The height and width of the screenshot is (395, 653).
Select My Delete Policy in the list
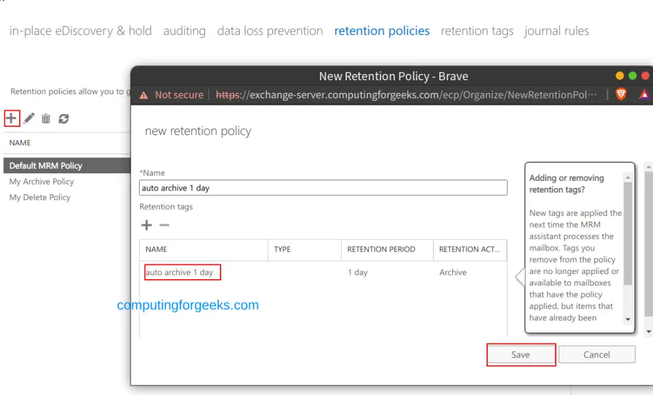(40, 197)
